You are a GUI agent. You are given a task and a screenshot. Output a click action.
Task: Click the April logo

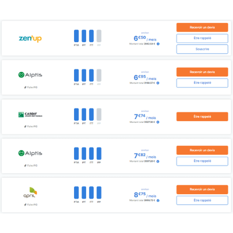[x=30, y=192]
